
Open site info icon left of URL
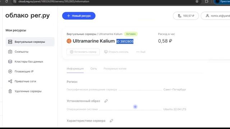tap(15, 1)
